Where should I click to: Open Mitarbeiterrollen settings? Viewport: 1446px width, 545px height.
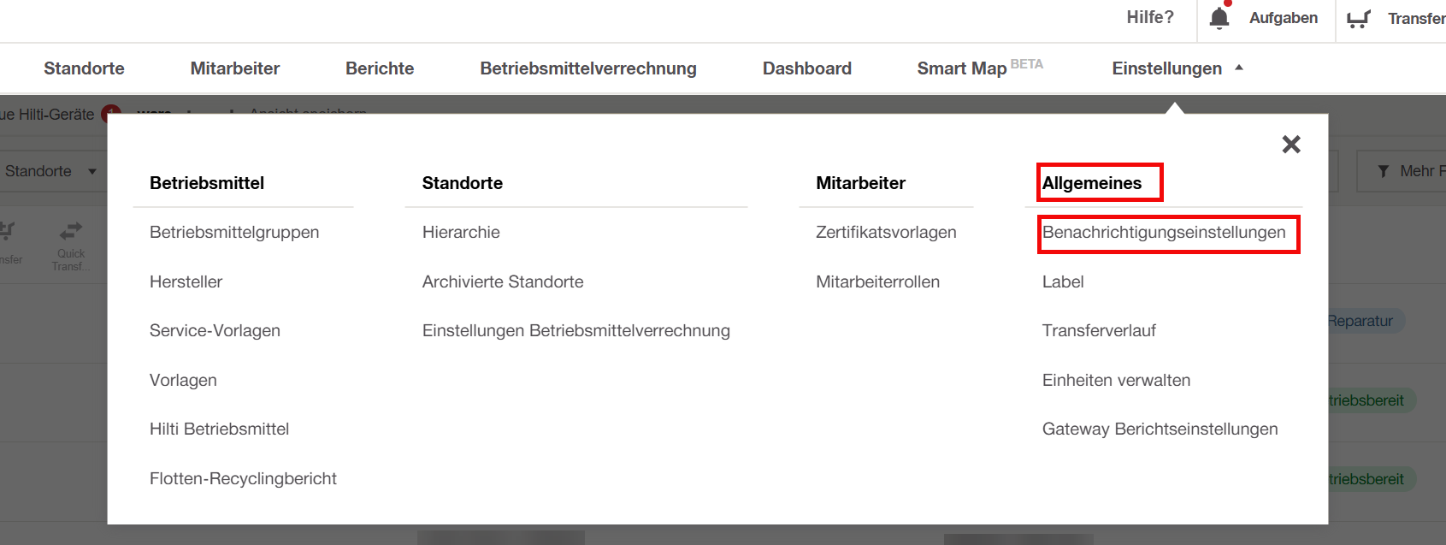[x=877, y=281]
